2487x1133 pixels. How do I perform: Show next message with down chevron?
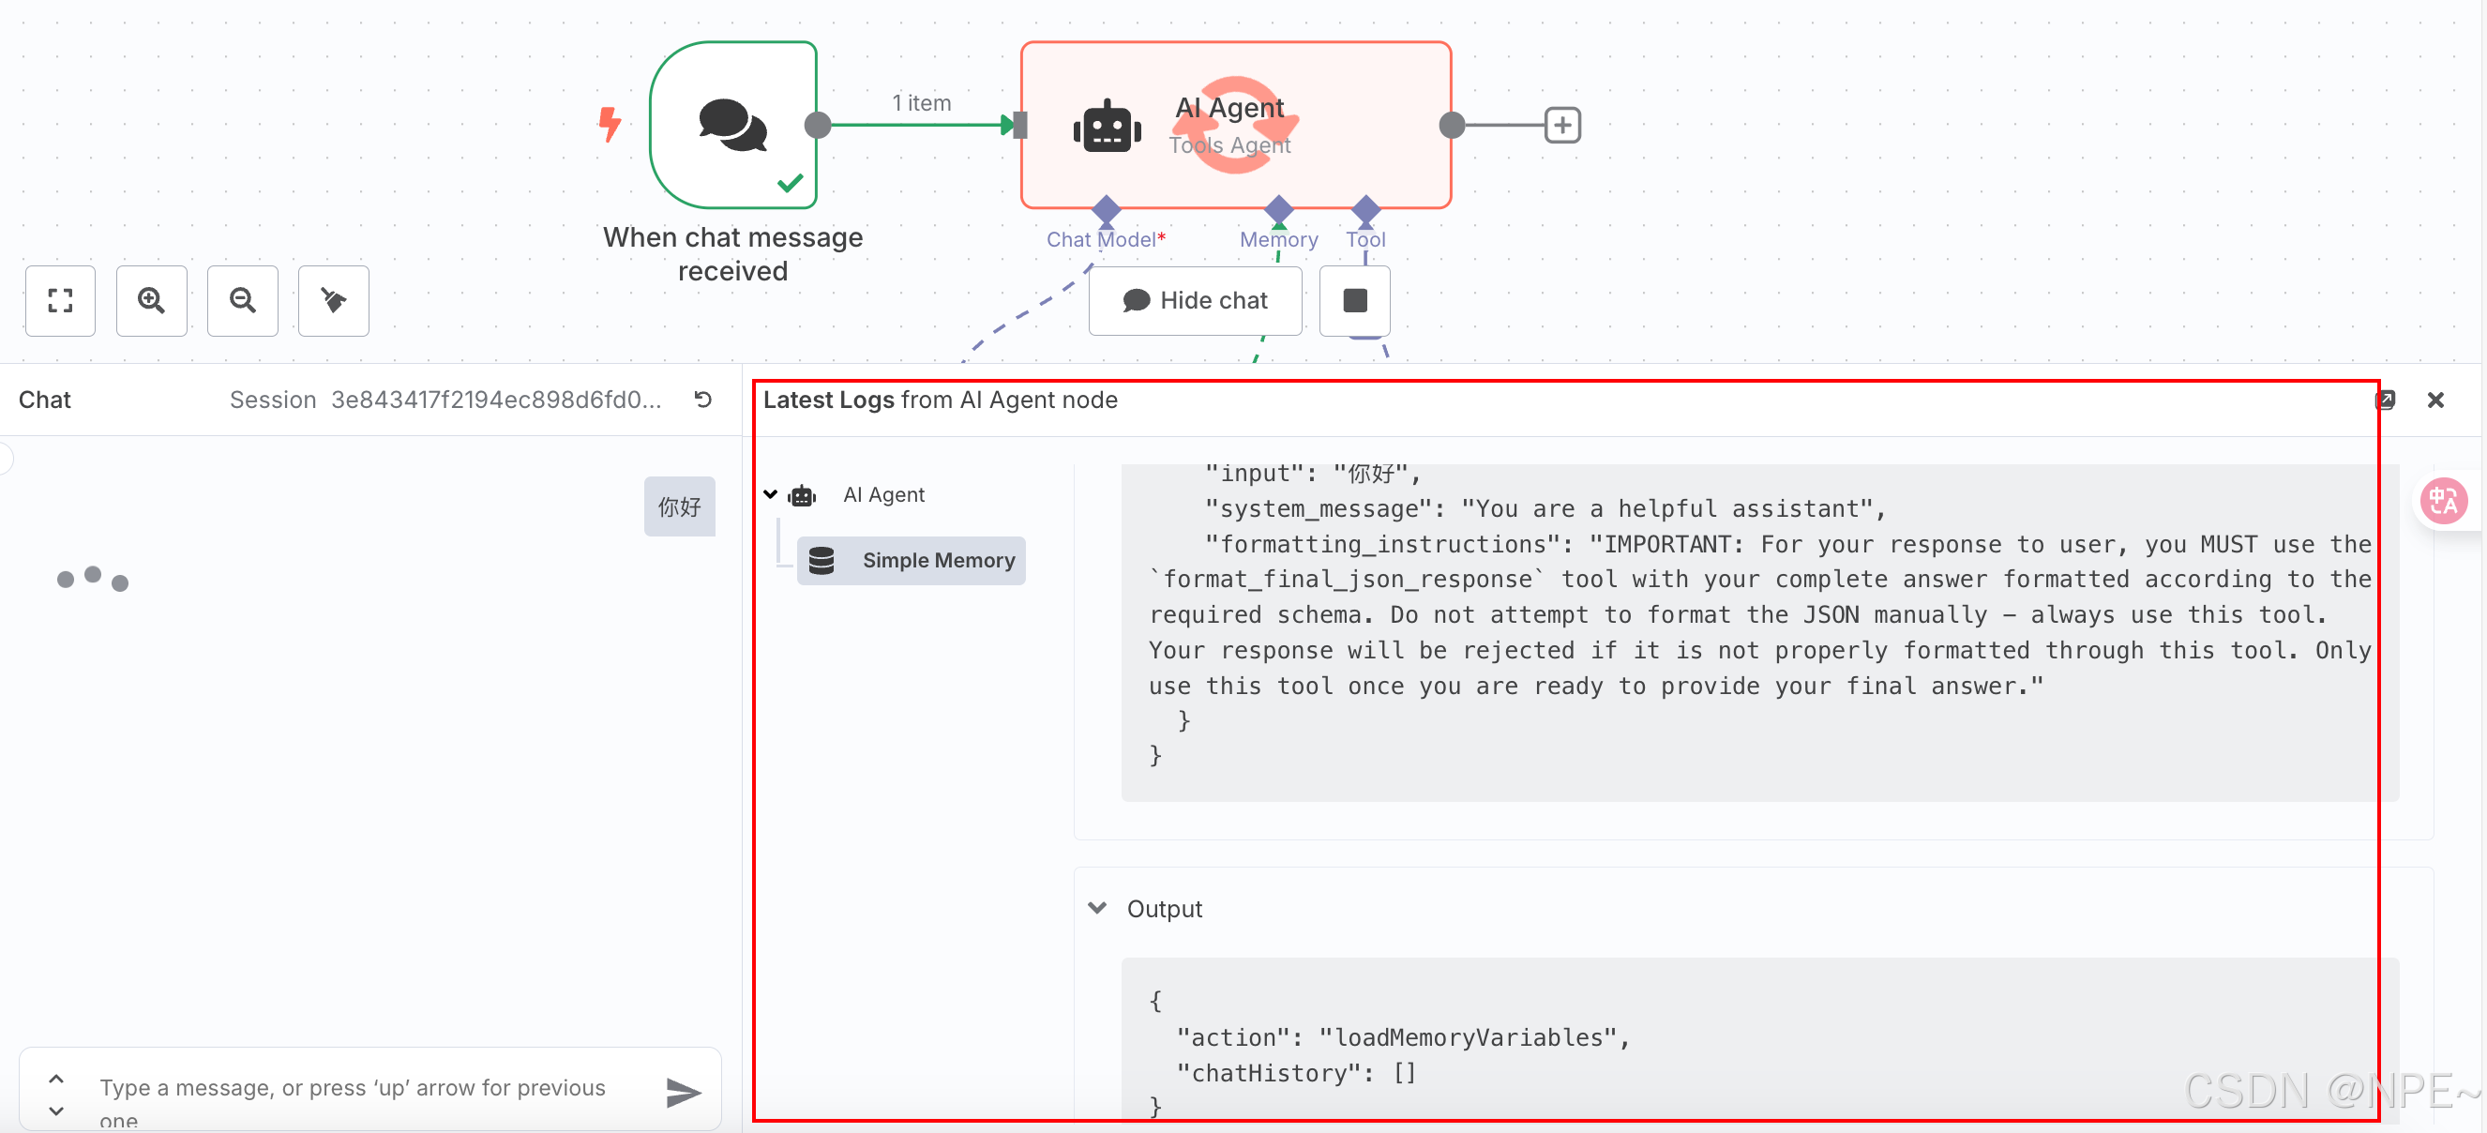56,1110
